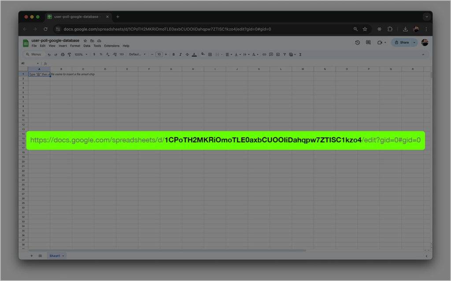Click the Google Sheets home logo

(x=26, y=43)
